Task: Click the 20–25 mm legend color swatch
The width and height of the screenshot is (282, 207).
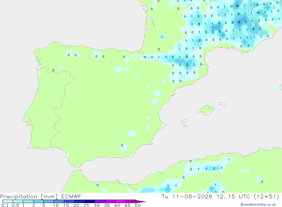Action: tap(80, 201)
